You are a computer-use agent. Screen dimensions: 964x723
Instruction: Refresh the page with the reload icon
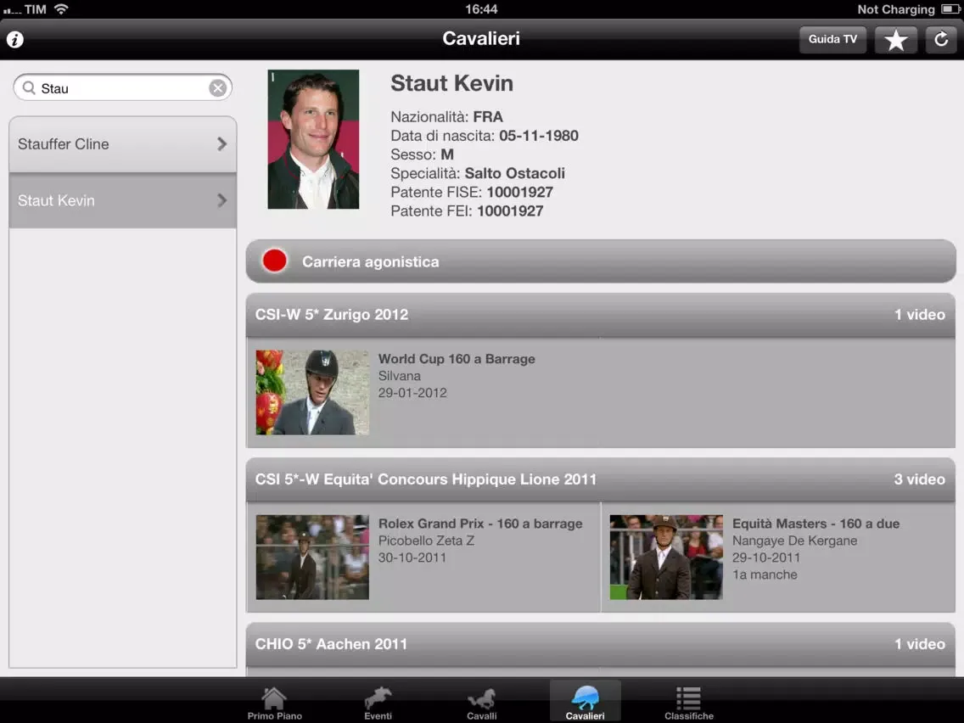point(940,40)
